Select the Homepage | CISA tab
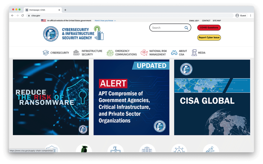The width and height of the screenshot is (263, 164). (43, 10)
